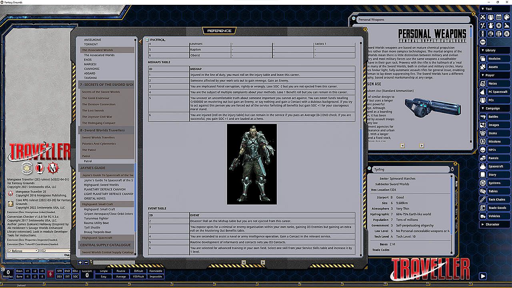Viewport: 512px width, 288px height.
Task: Collapse 7 - Secrets of the Sword Worlds chapter
Action: (x=106, y=84)
